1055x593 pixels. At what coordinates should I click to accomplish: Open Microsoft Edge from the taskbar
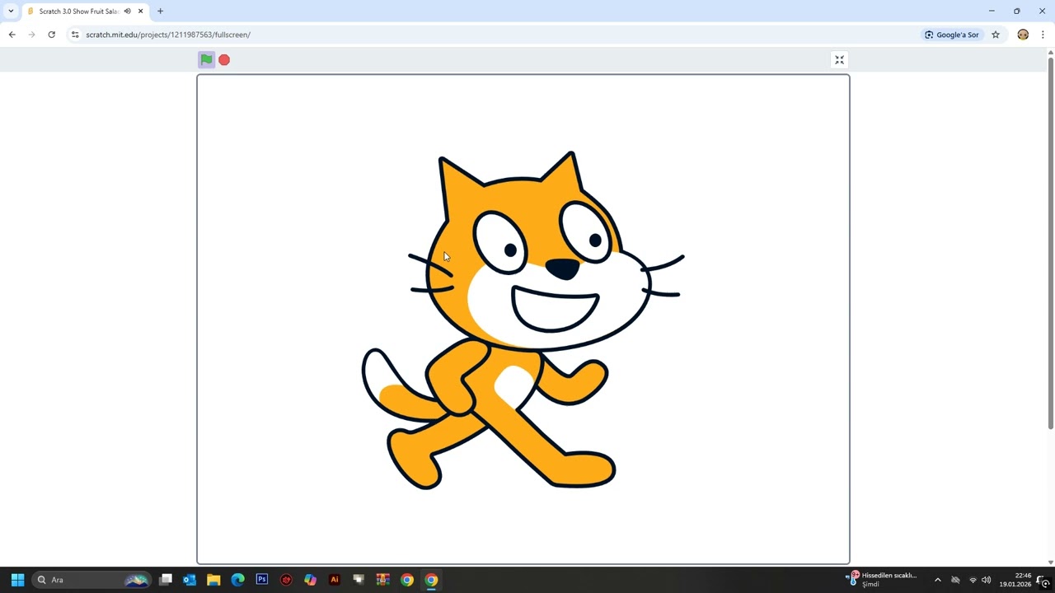coord(237,580)
